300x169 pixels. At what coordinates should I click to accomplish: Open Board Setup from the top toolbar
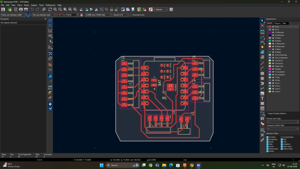10,9
